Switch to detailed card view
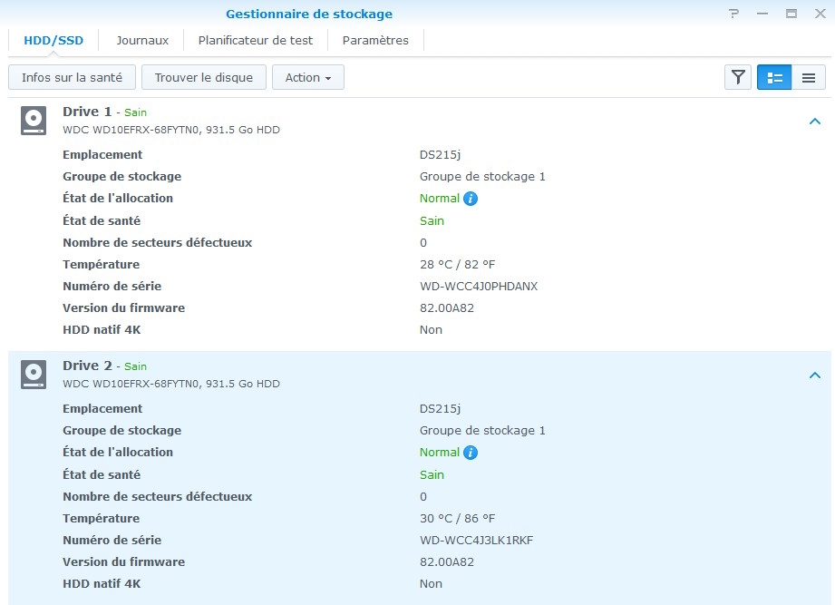Image resolution: width=835 pixels, height=605 pixels. (x=773, y=78)
